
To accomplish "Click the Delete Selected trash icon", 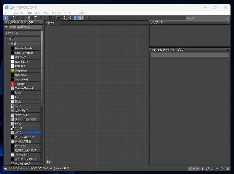I will (x=29, y=18).
